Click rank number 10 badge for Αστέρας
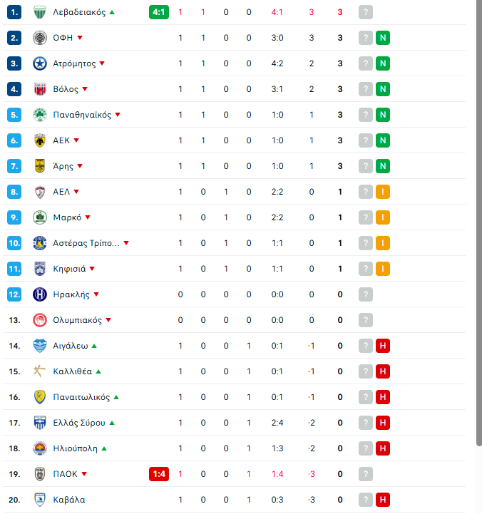Image resolution: width=482 pixels, height=514 pixels. pyautogui.click(x=15, y=243)
